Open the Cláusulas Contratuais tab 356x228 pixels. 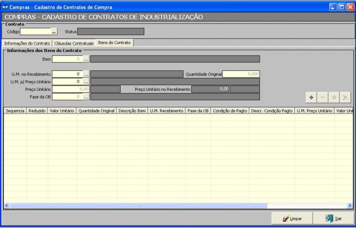tap(74, 43)
